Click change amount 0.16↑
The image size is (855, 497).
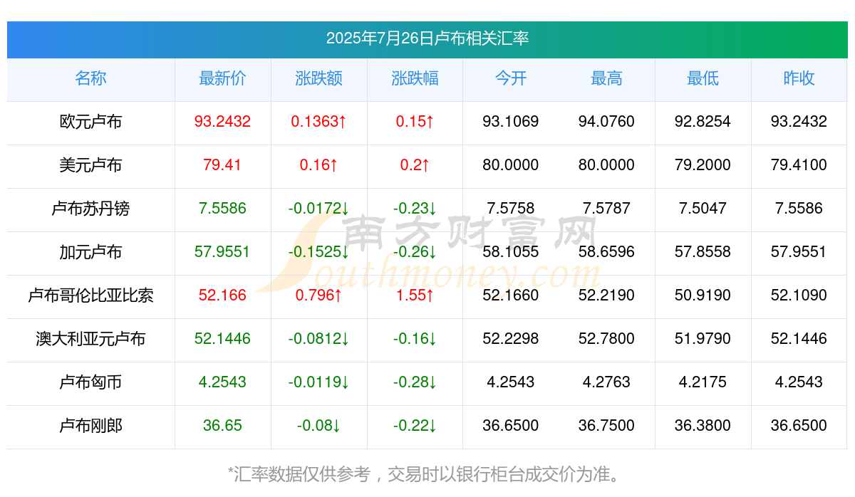tap(318, 165)
